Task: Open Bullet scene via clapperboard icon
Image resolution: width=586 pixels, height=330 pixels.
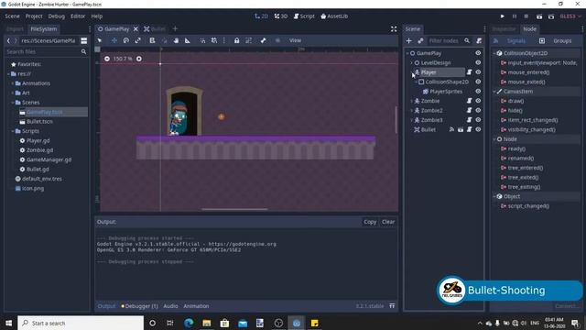Action: pos(461,129)
